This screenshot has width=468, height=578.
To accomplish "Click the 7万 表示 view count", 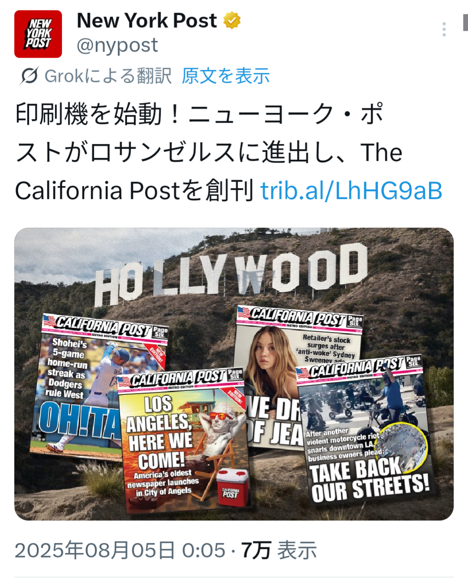I will tap(279, 550).
